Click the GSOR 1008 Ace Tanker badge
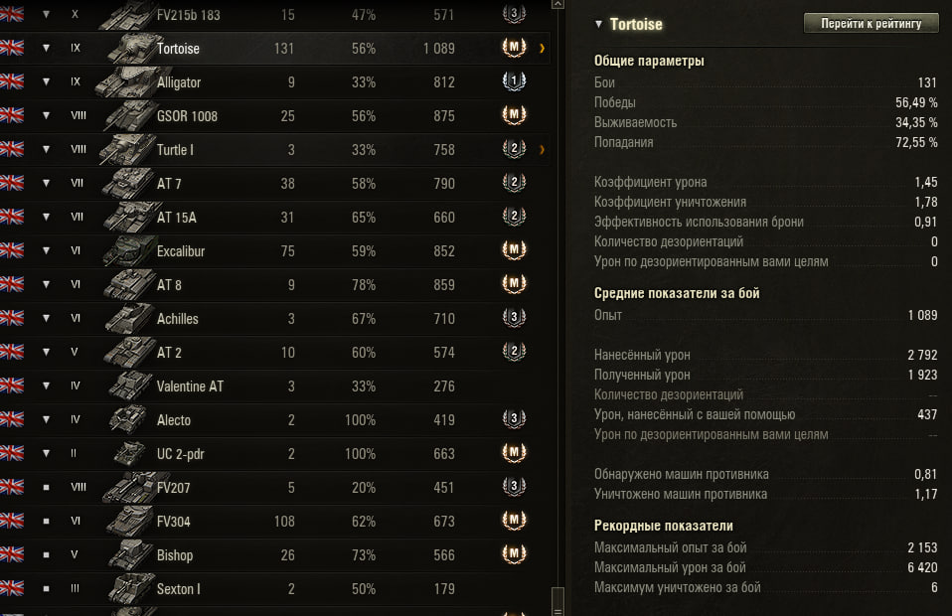This screenshot has height=616, width=952. [514, 116]
